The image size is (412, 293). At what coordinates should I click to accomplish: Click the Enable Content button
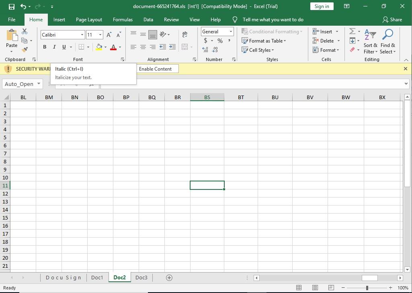tap(156, 69)
